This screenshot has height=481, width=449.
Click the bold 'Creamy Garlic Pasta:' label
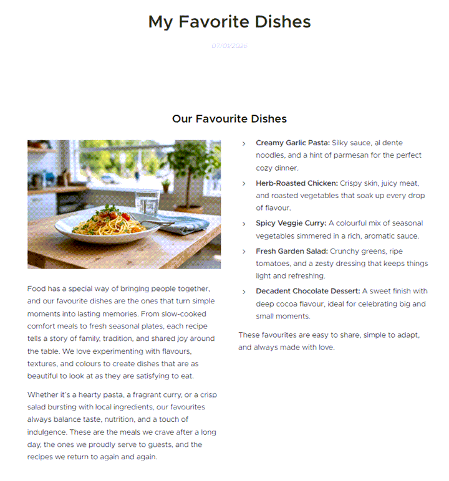pyautogui.click(x=292, y=143)
